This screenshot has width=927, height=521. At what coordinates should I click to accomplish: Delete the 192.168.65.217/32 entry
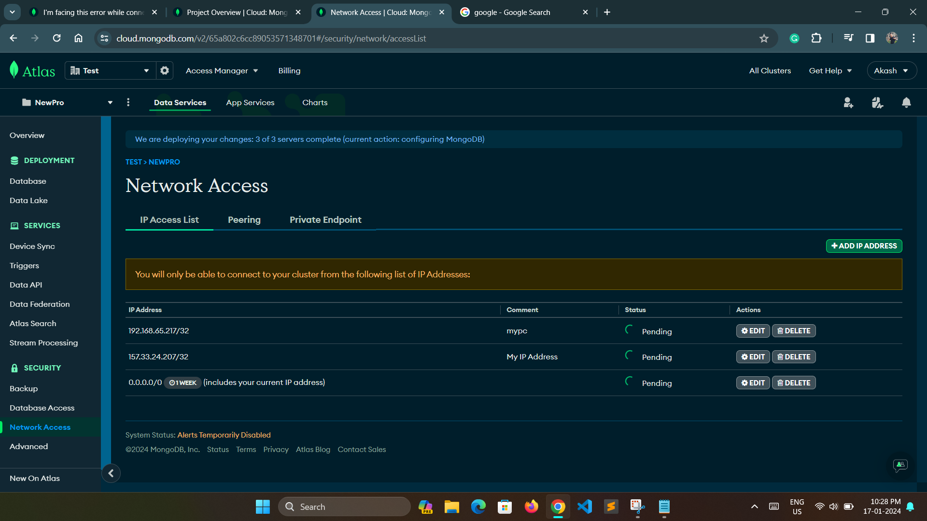[794, 331]
